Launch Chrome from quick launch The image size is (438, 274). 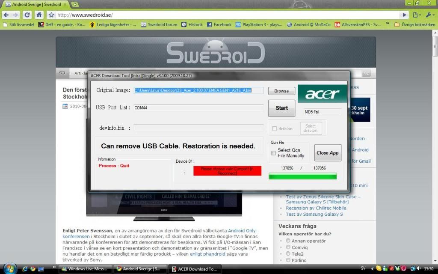point(33,269)
